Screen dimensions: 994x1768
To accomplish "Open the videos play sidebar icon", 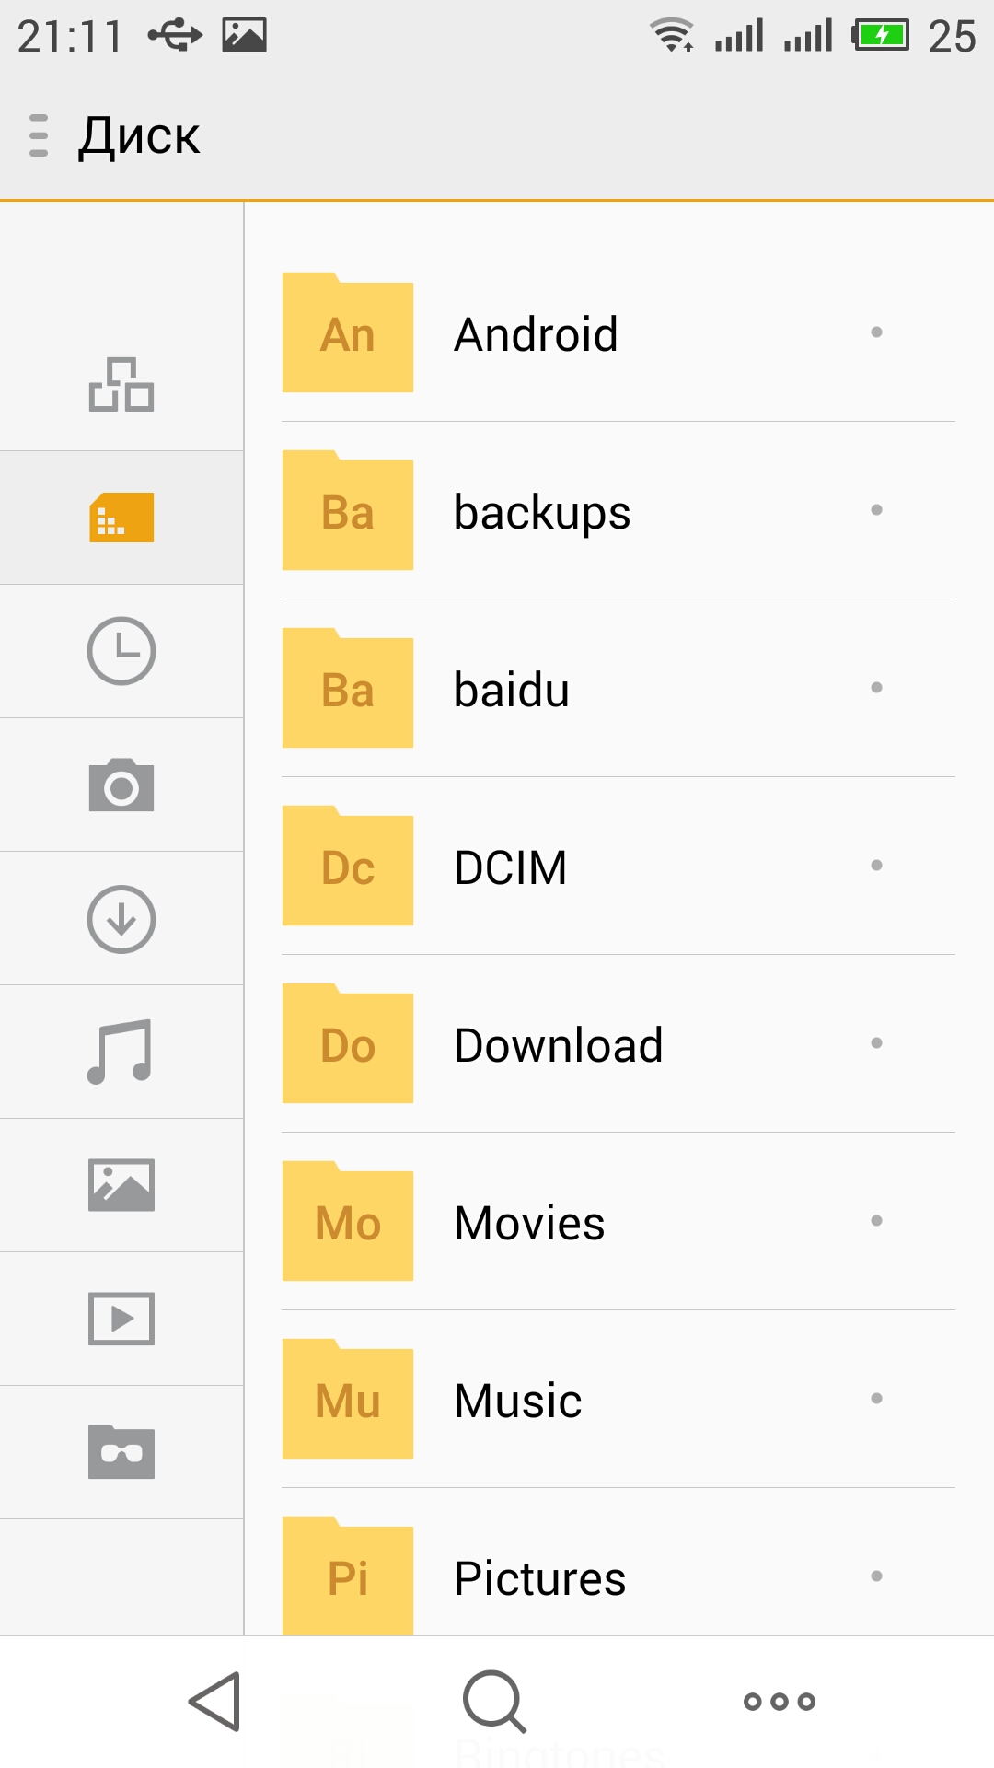I will tap(121, 1319).
